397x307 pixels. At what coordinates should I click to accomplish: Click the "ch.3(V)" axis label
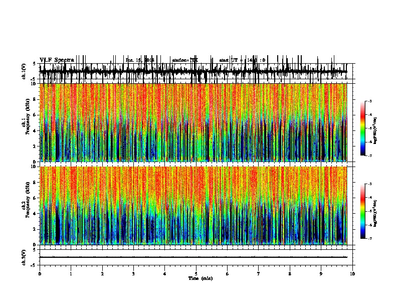24,258
